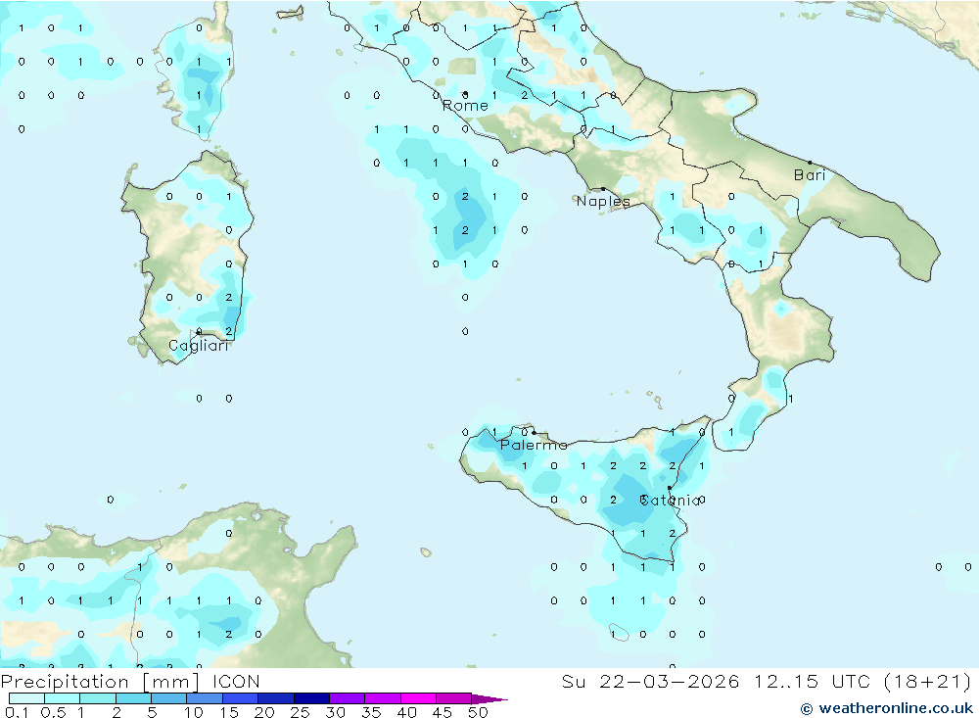The height and width of the screenshot is (718, 979).
Task: Click the (18+21) forecast run text
Action: 928,682
